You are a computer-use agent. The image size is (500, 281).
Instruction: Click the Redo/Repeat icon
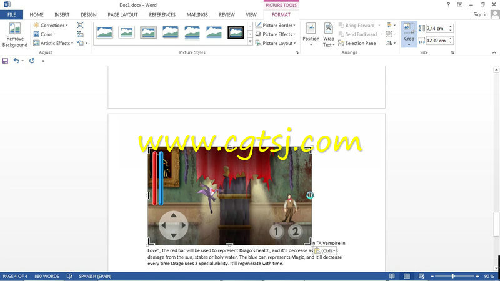[32, 61]
